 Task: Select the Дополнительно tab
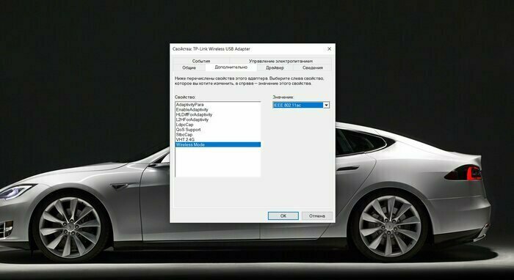click(231, 67)
